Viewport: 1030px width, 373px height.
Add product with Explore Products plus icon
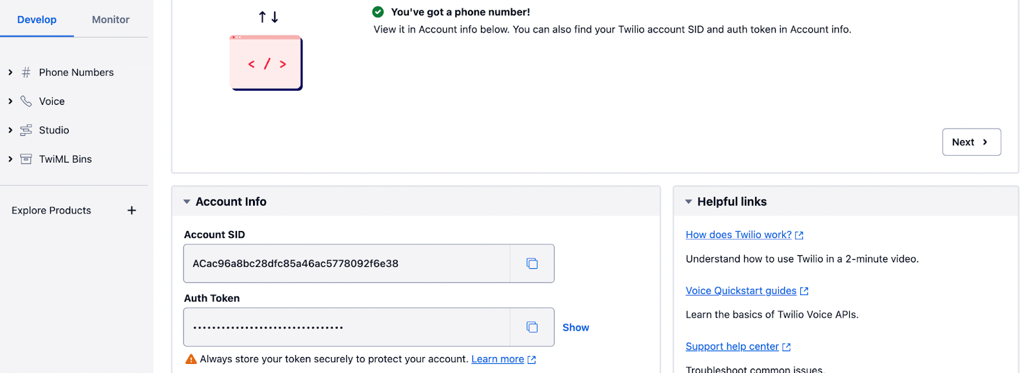pyautogui.click(x=132, y=210)
